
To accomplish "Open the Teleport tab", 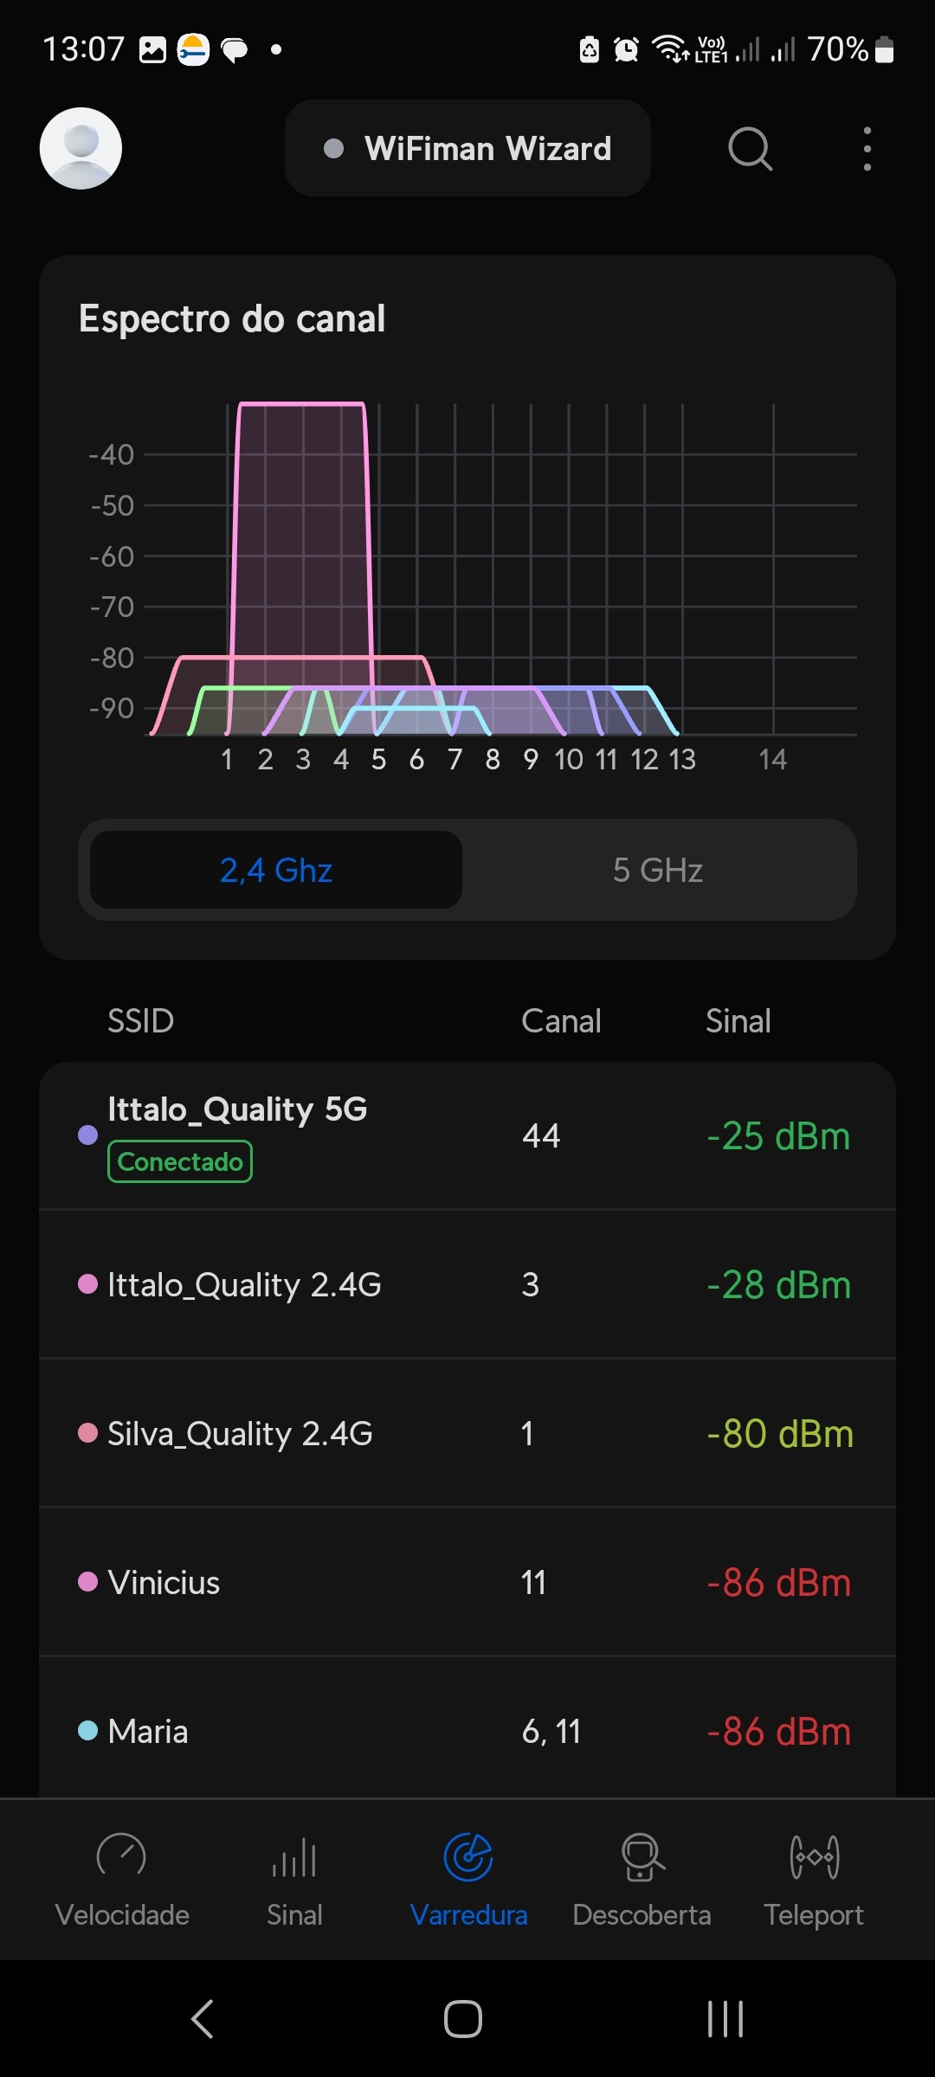I will tap(814, 1880).
